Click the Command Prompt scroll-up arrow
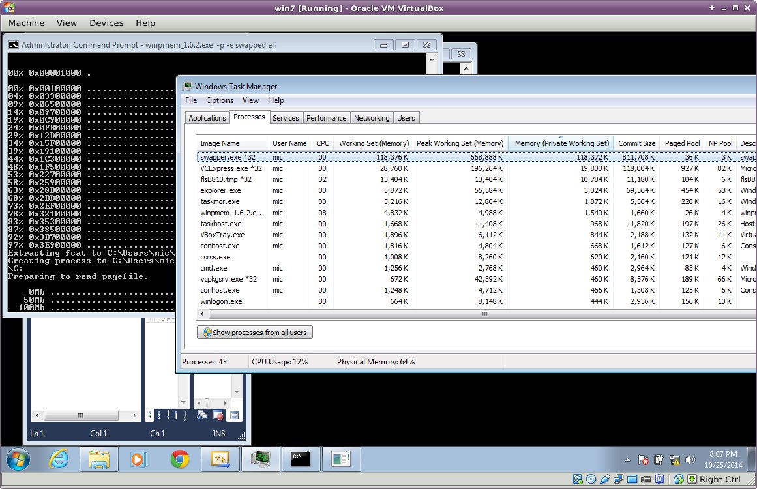 (x=432, y=59)
